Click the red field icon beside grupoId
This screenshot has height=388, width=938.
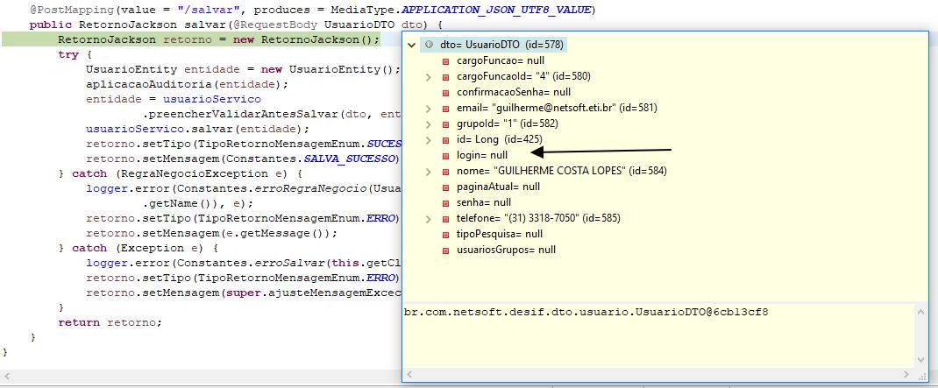point(445,123)
